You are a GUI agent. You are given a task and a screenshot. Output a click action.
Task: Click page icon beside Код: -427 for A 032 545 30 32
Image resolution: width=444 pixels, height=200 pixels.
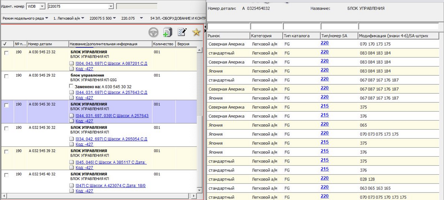tap(72, 144)
